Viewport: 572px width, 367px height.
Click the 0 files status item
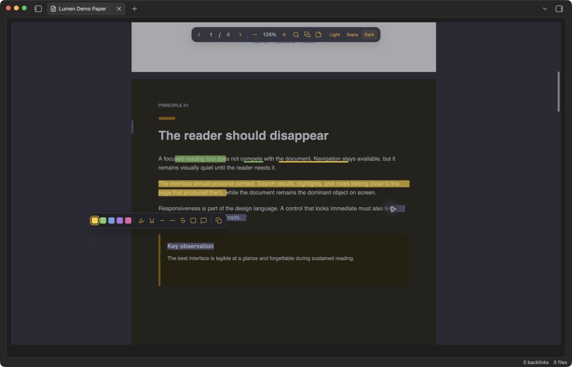pyautogui.click(x=561, y=362)
